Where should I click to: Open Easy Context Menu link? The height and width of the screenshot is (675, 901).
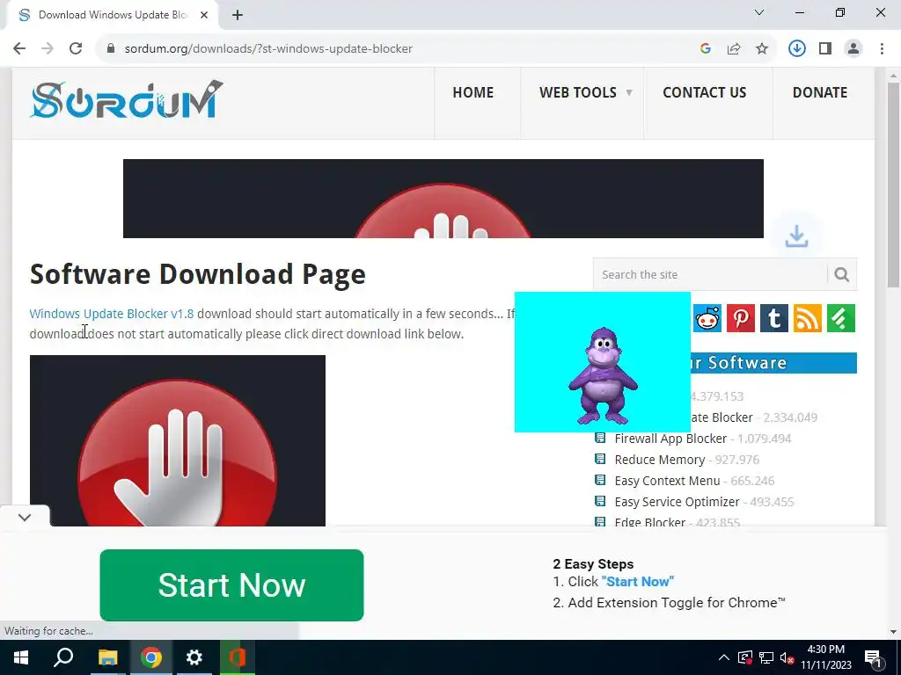[667, 481]
